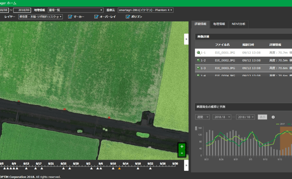
Task: Click the ファイル名 column header
Action: pyautogui.click(x=222, y=45)
